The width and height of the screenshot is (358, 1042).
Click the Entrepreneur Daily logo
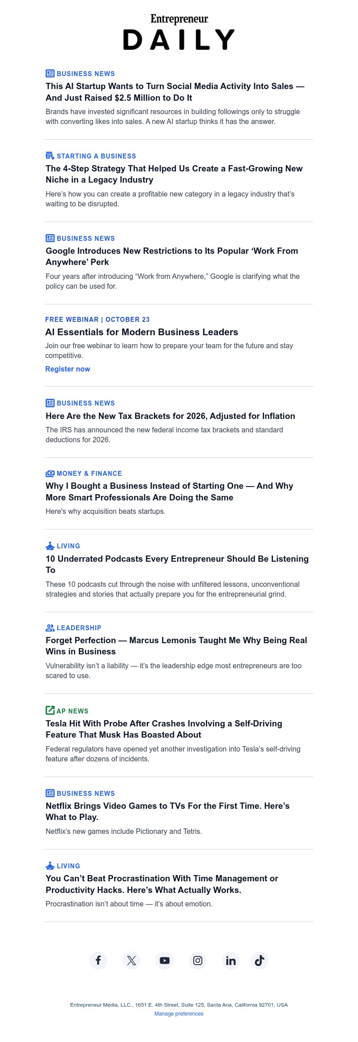click(179, 32)
